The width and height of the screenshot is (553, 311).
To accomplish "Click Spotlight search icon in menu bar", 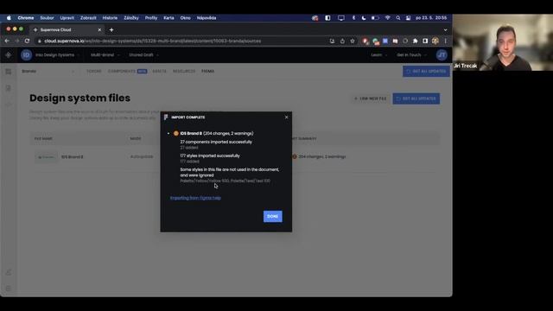I will point(397,17).
